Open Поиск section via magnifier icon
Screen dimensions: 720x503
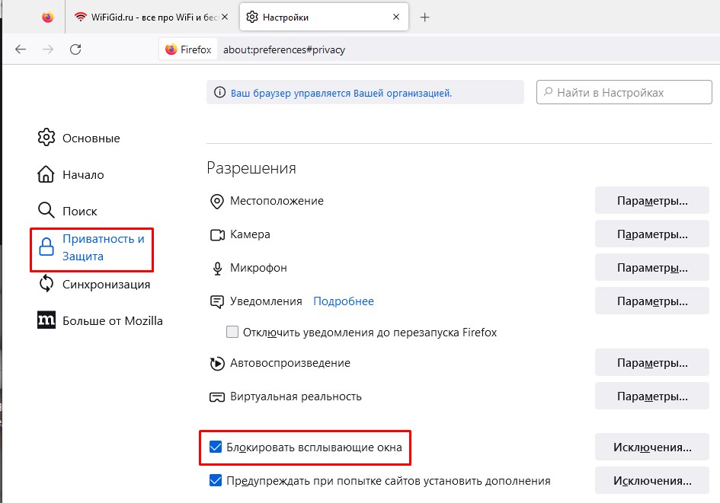46,211
